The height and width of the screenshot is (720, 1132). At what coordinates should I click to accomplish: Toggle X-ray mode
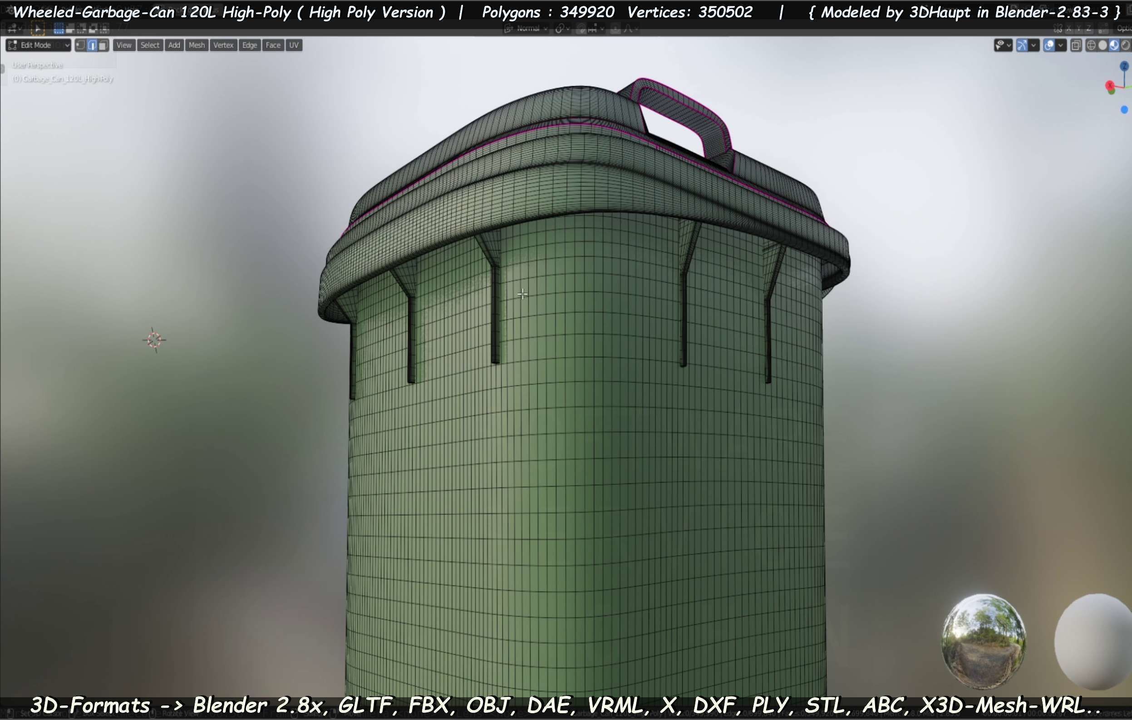click(1076, 45)
